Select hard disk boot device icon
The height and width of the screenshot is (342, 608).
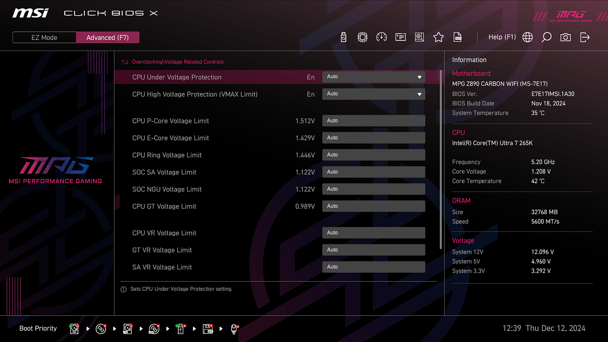click(x=74, y=329)
